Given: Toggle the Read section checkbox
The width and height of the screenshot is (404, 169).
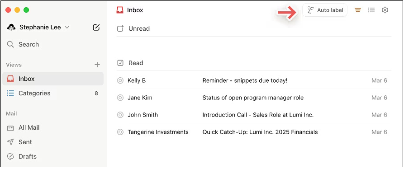Looking at the screenshot, I should click(120, 63).
